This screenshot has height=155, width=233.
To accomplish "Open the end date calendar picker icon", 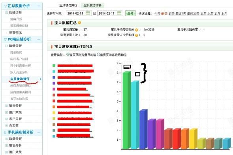I will tap(119, 13).
